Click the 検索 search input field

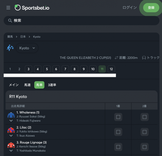point(82,21)
